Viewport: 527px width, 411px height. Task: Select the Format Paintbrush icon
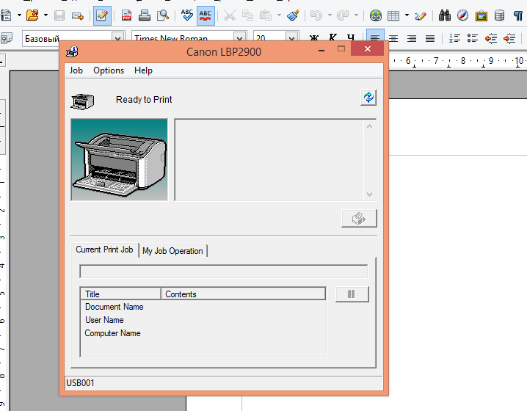[293, 15]
